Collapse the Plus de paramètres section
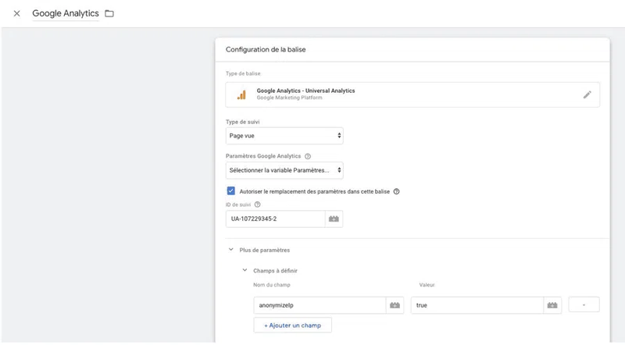 (230, 250)
